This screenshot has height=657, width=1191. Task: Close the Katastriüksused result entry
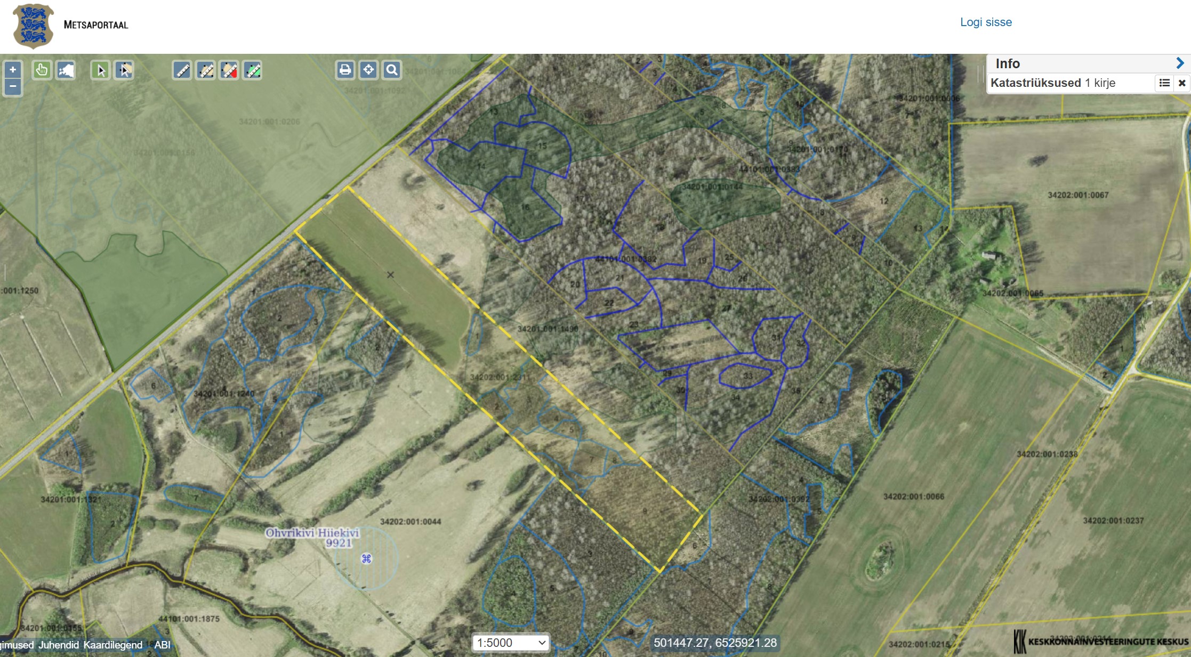point(1181,83)
